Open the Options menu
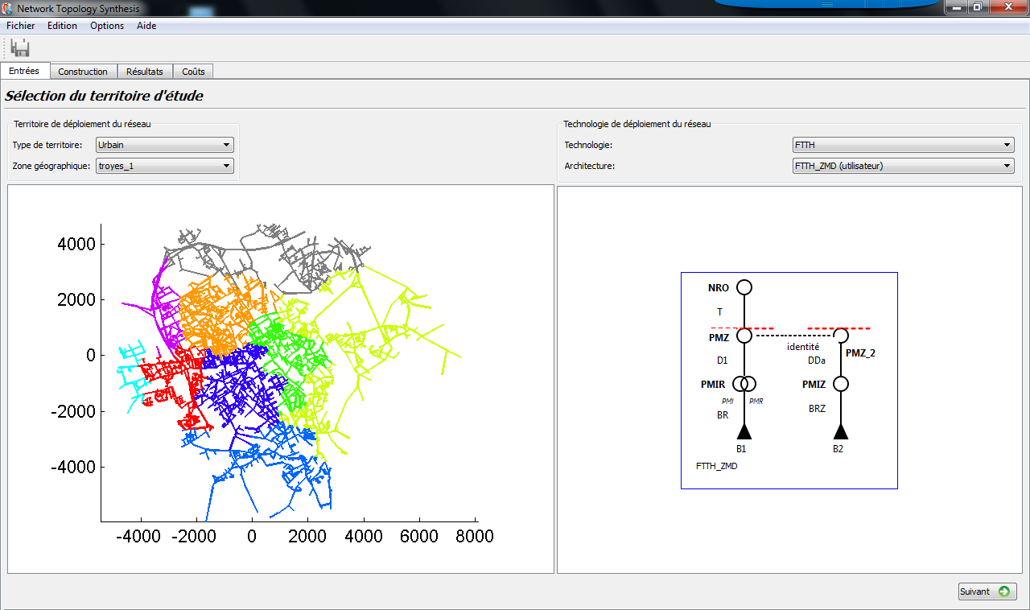The height and width of the screenshot is (610, 1030). point(107,26)
